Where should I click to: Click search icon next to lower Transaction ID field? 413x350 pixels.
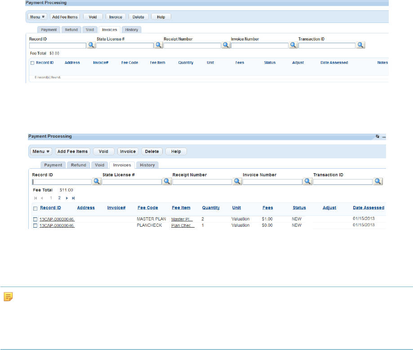coord(378,181)
